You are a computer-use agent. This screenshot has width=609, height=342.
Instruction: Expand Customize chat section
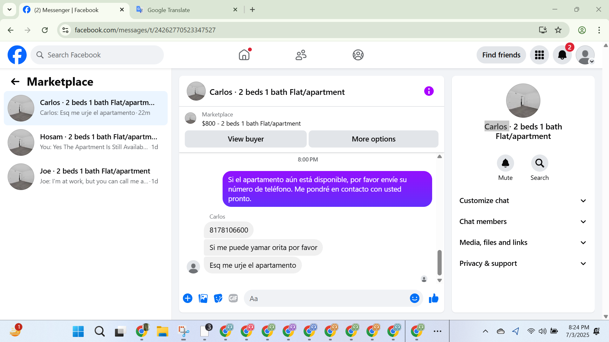click(523, 201)
